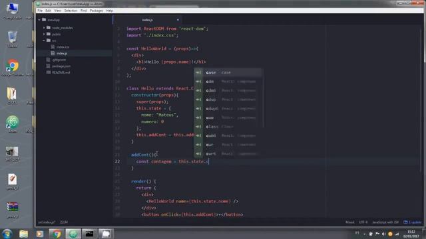The height and width of the screenshot is (239, 426).
Task: Click the UTF-8 encoding selector
Action: [x=363, y=222]
